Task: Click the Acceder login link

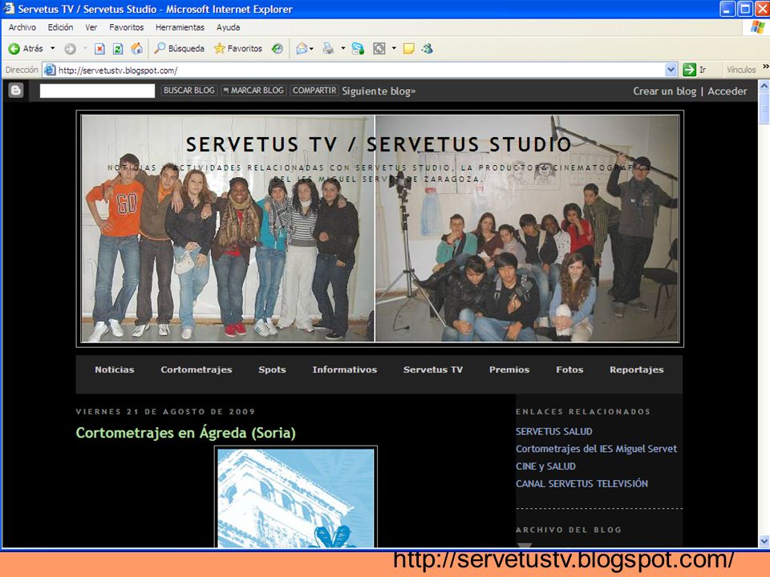Action: (727, 91)
